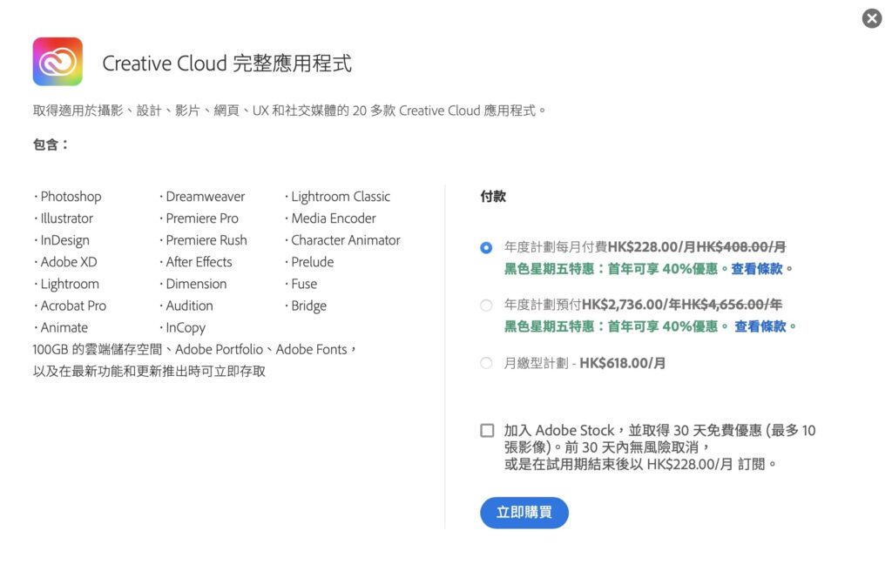Click the struck-through HK$4,656.00/年 price
The image size is (892, 571).
point(732,305)
